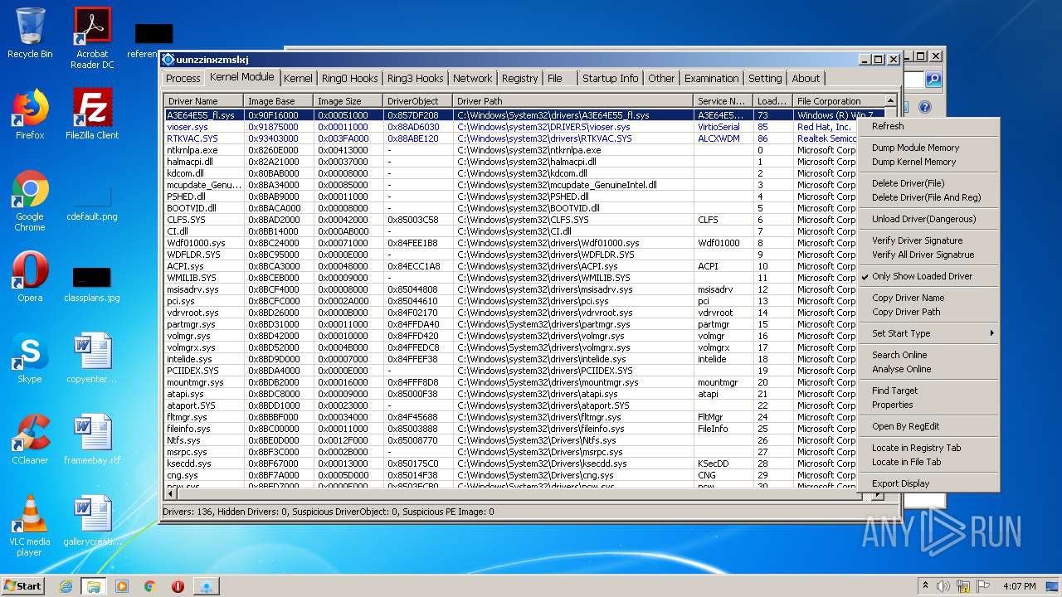The width and height of the screenshot is (1062, 597).
Task: Open the Setting tab
Action: click(x=765, y=79)
